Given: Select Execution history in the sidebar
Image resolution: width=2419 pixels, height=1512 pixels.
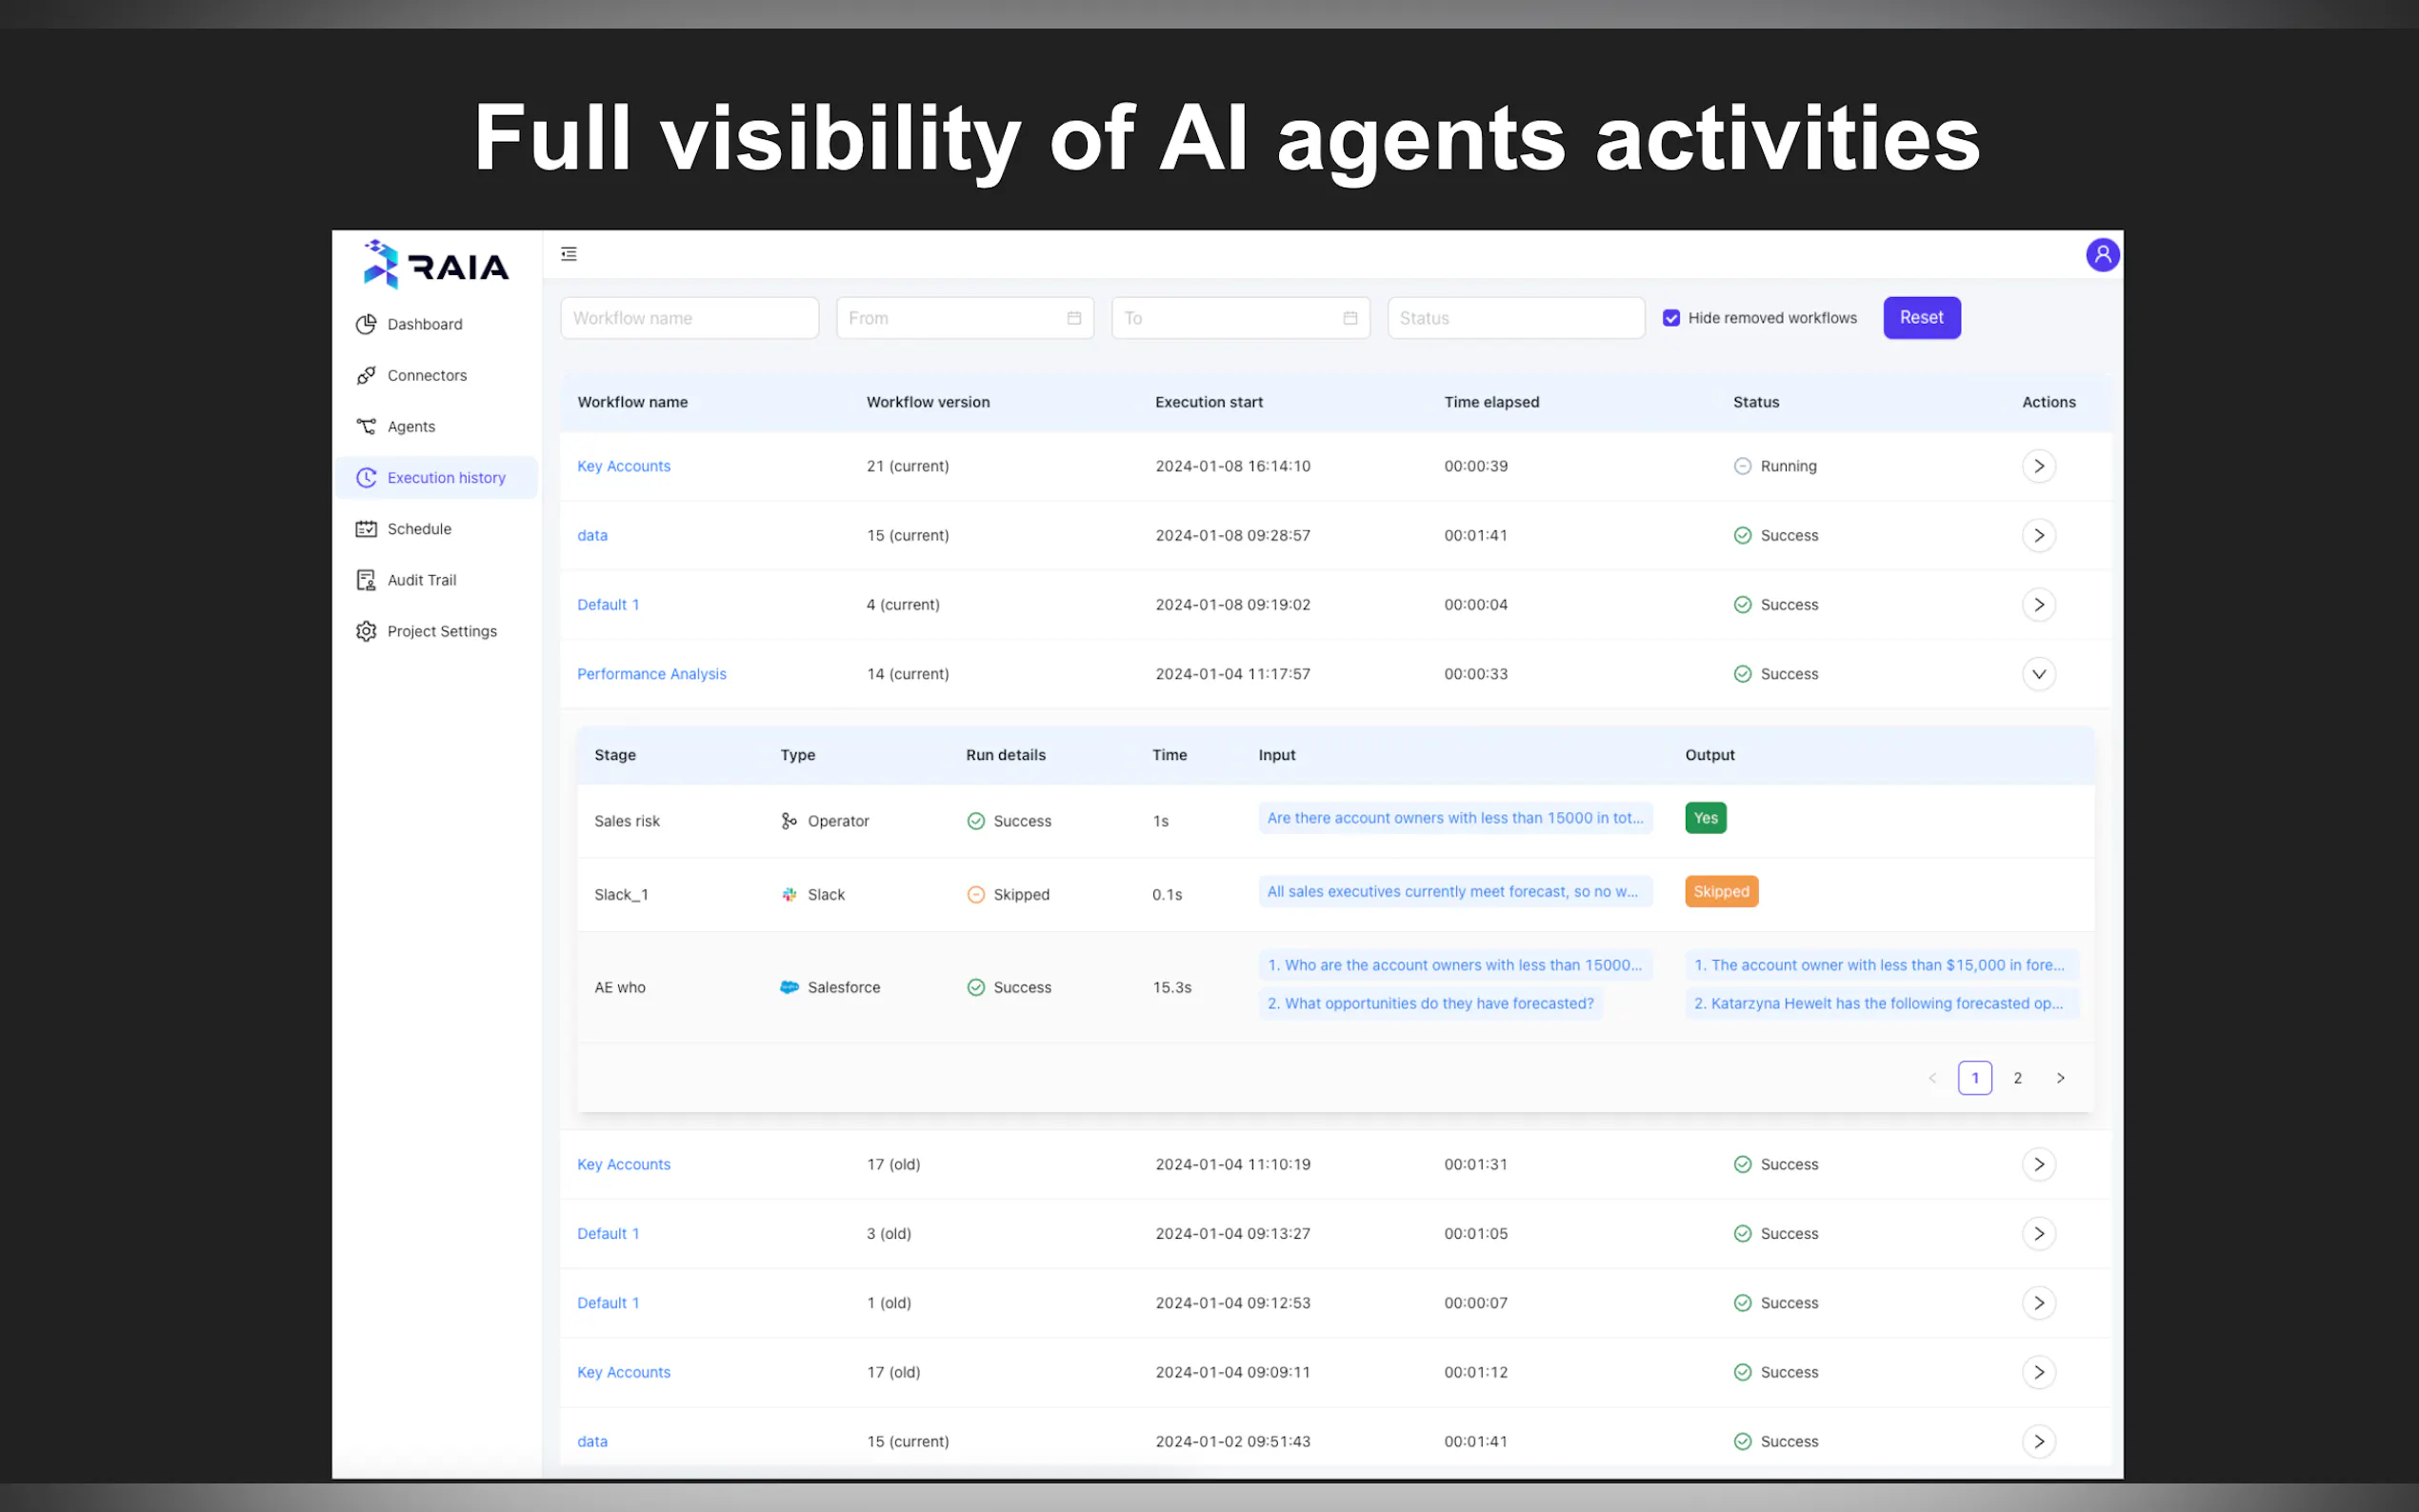Looking at the screenshot, I should pyautogui.click(x=437, y=478).
